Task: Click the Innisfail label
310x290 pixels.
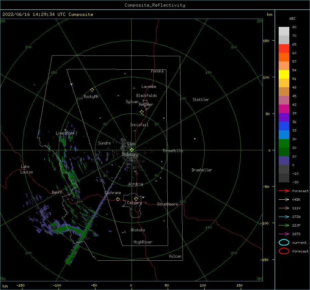Action: (139, 125)
